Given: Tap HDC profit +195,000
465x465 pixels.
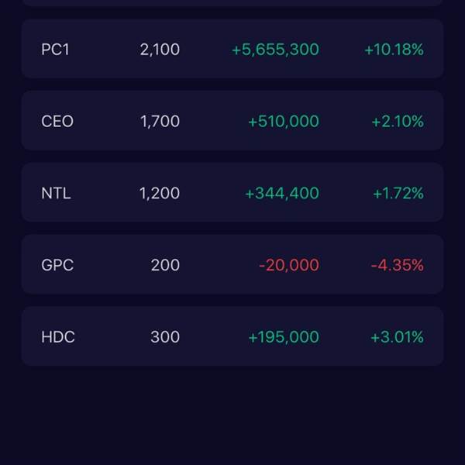Looking at the screenshot, I should 283,337.
